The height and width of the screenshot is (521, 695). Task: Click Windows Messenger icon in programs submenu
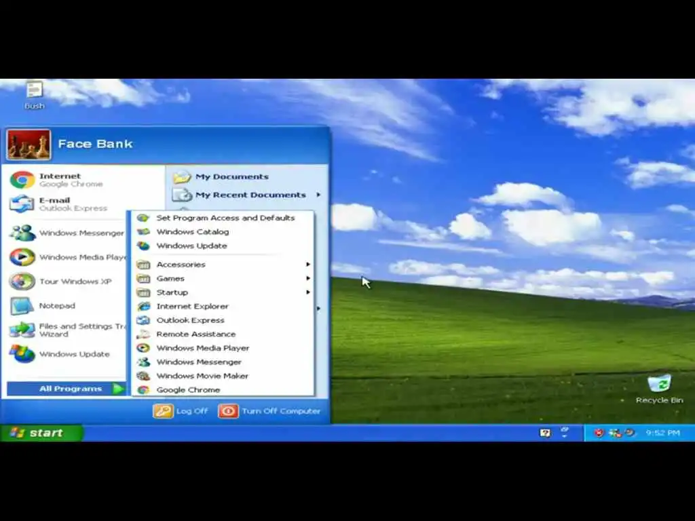click(x=143, y=362)
